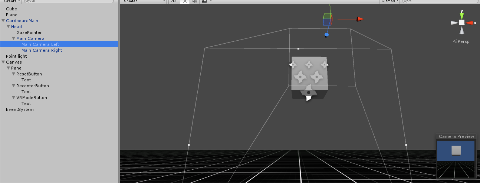The image size is (480, 183).
Task: Select Panel in hierarchy
Action: pos(59,68)
